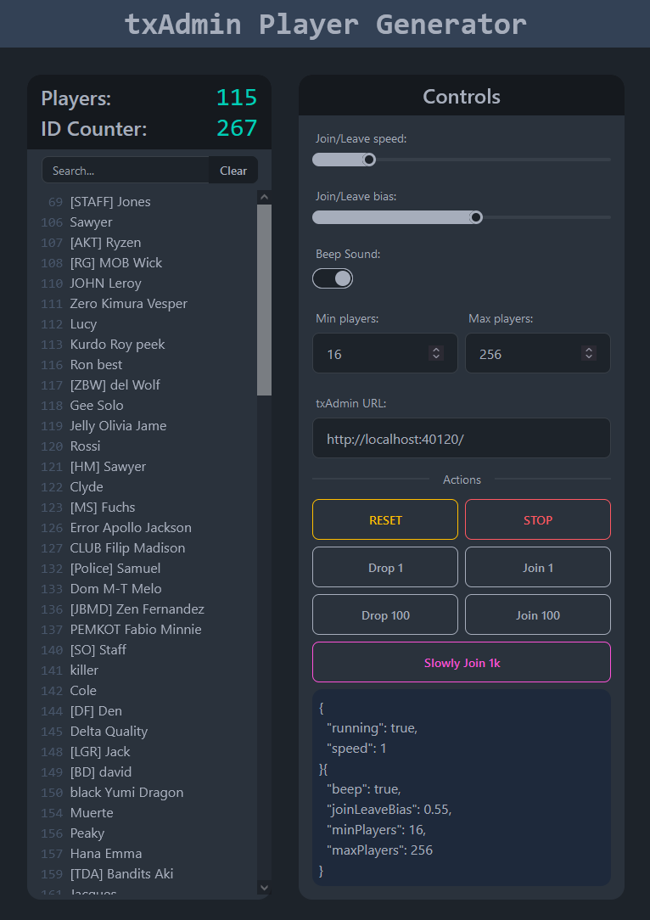This screenshot has width=650, height=920.
Task: Click the player list scrollbar up arrow
Action: click(x=264, y=197)
